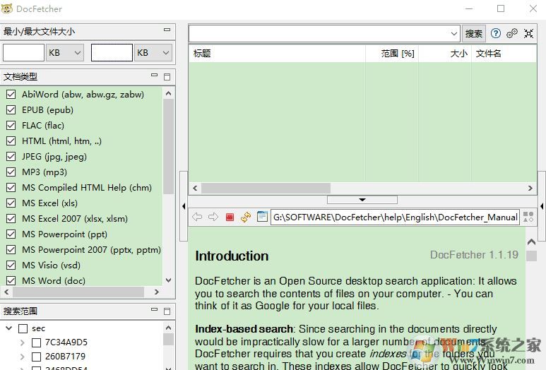546x370 pixels.
Task: Uncheck AbiWord document type
Action: [11, 95]
